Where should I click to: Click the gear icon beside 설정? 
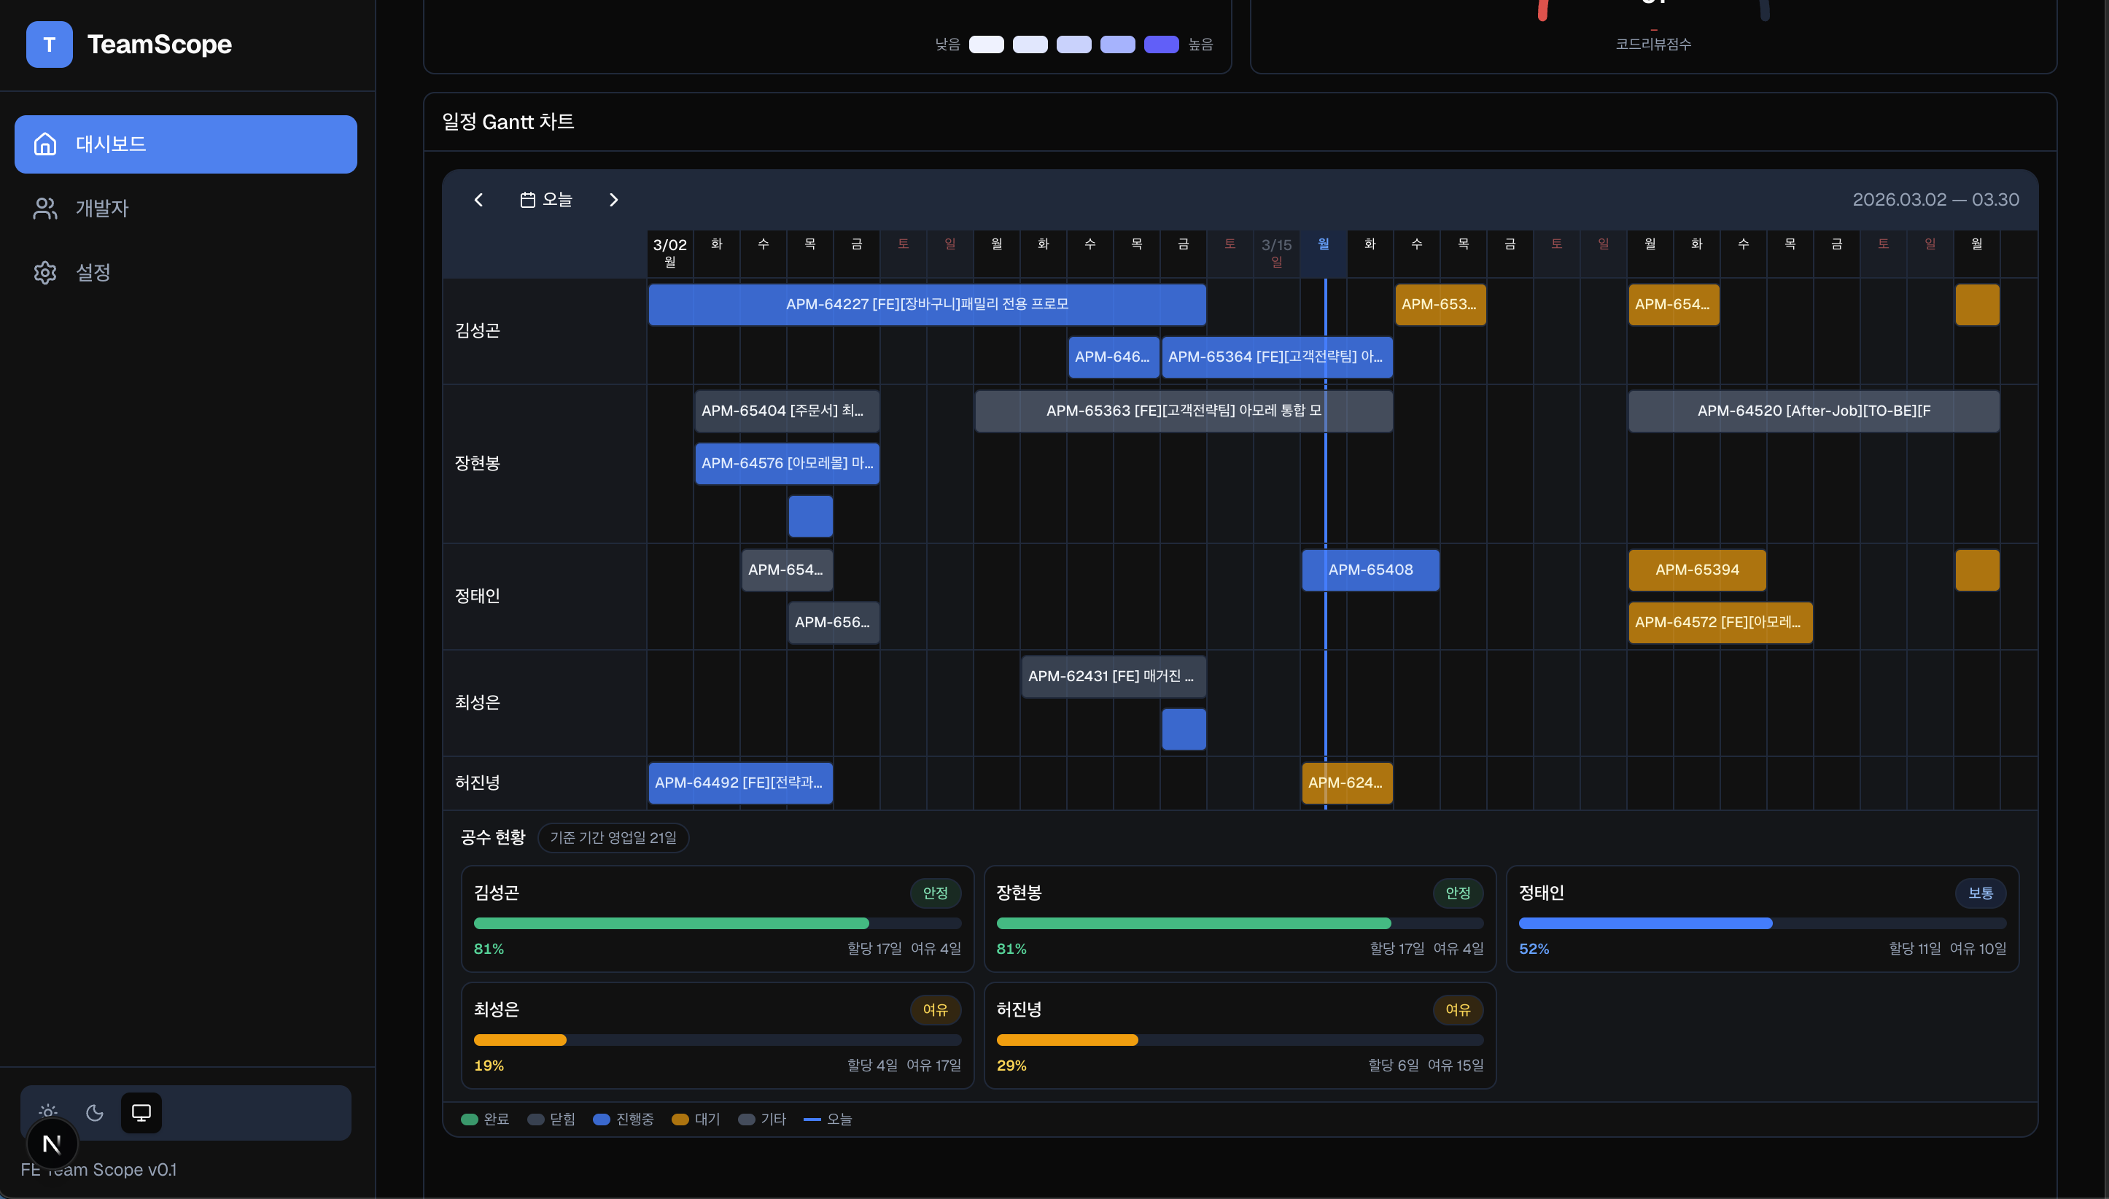tap(44, 273)
